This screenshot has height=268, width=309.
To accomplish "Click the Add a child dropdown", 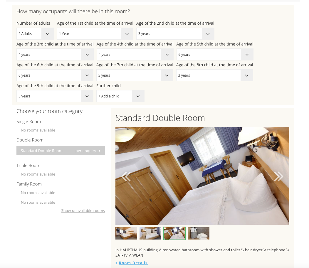I will 120,96.
